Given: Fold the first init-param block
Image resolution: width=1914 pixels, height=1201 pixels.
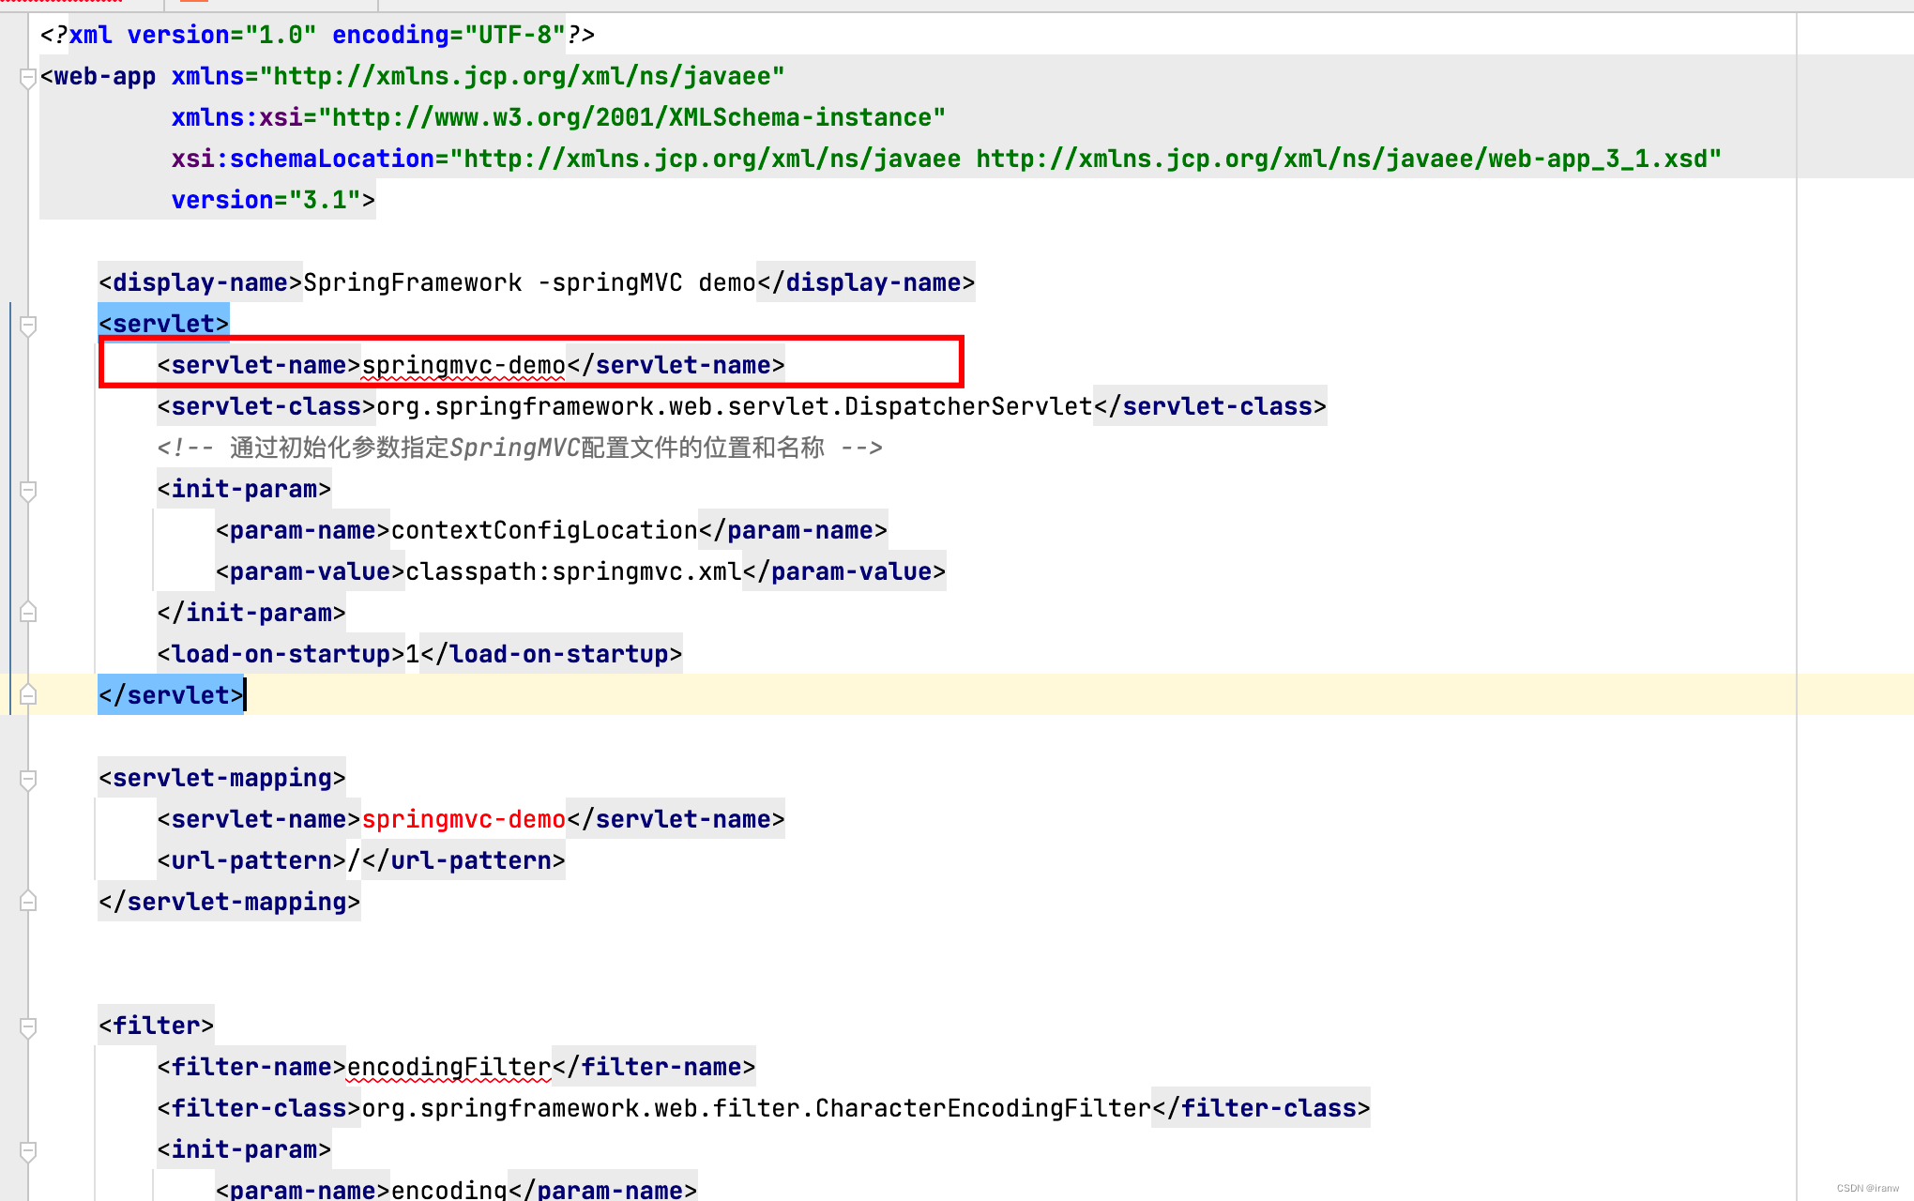Looking at the screenshot, I should (x=28, y=491).
